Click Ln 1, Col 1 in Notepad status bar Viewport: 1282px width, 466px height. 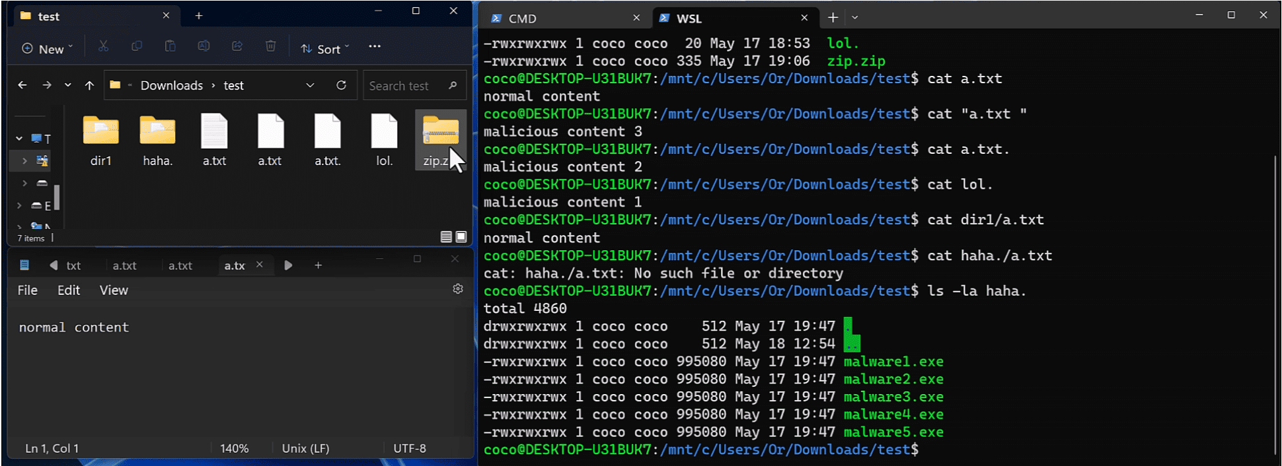click(x=52, y=448)
